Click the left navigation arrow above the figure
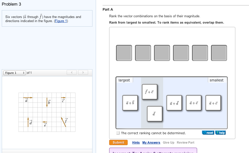 [x=71, y=72]
